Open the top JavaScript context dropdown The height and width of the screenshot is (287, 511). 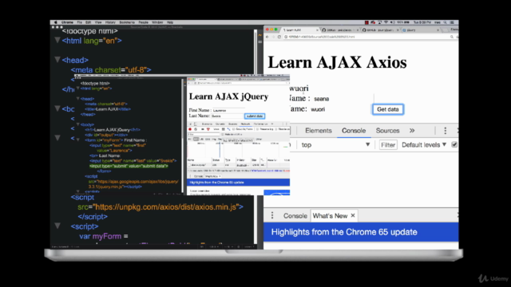[x=335, y=145]
